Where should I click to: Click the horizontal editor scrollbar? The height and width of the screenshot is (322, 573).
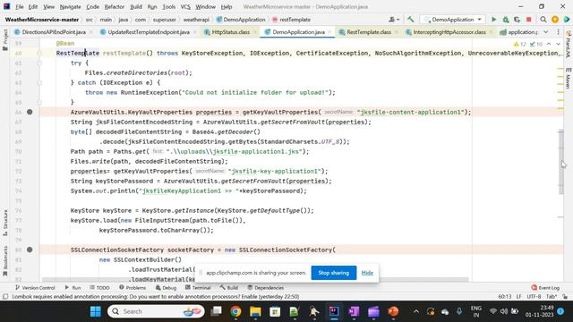[x=255, y=280]
